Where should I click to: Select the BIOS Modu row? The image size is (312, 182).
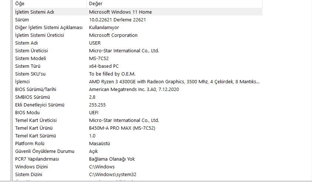27,112
